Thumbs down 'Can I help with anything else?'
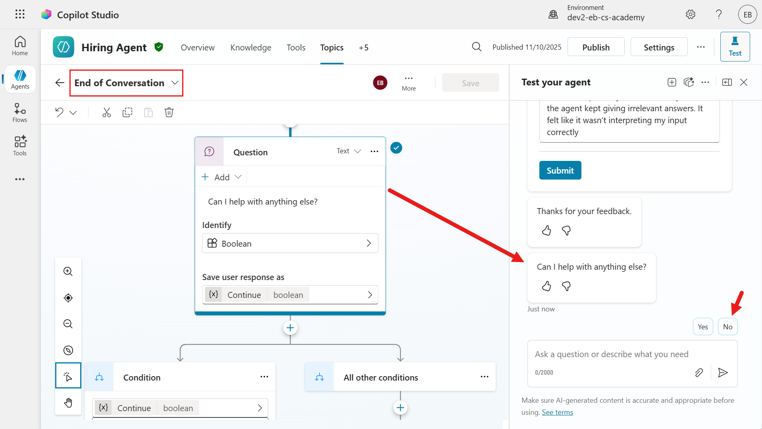762x429 pixels. click(566, 286)
